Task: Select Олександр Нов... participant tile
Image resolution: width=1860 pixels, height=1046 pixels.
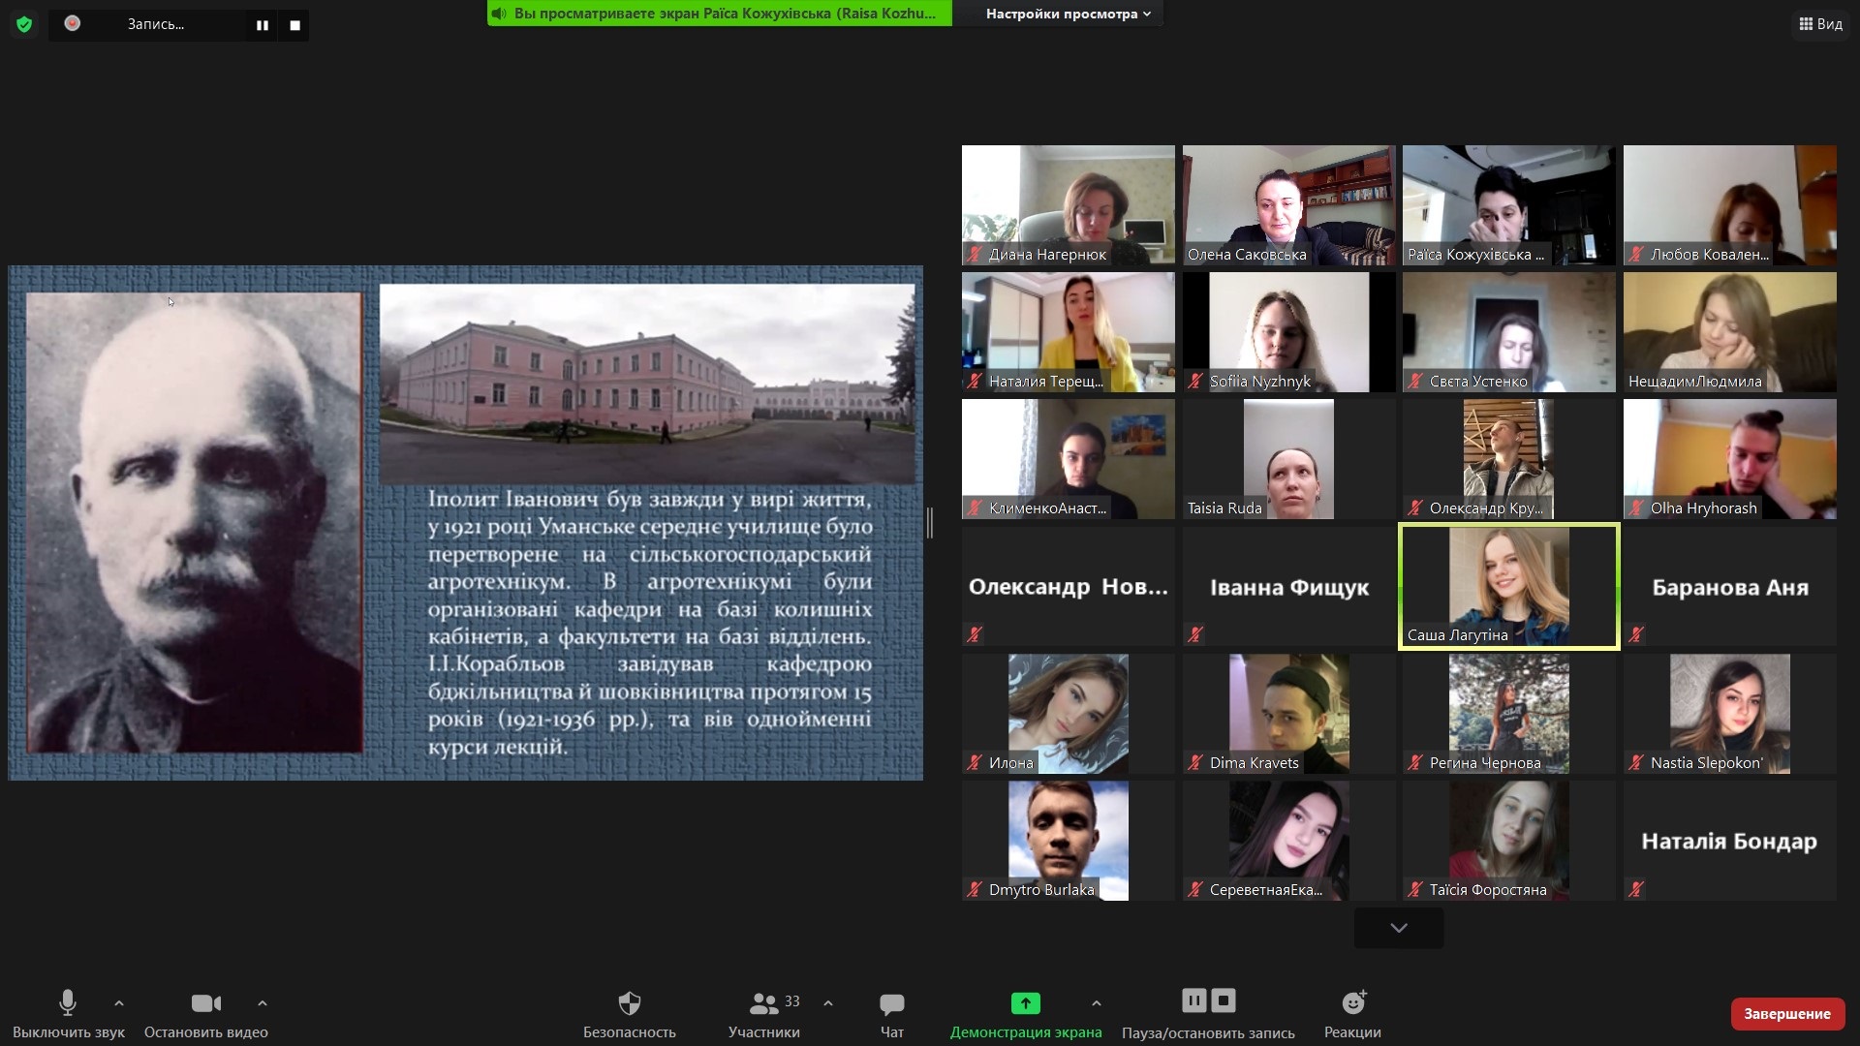Action: point(1069,587)
